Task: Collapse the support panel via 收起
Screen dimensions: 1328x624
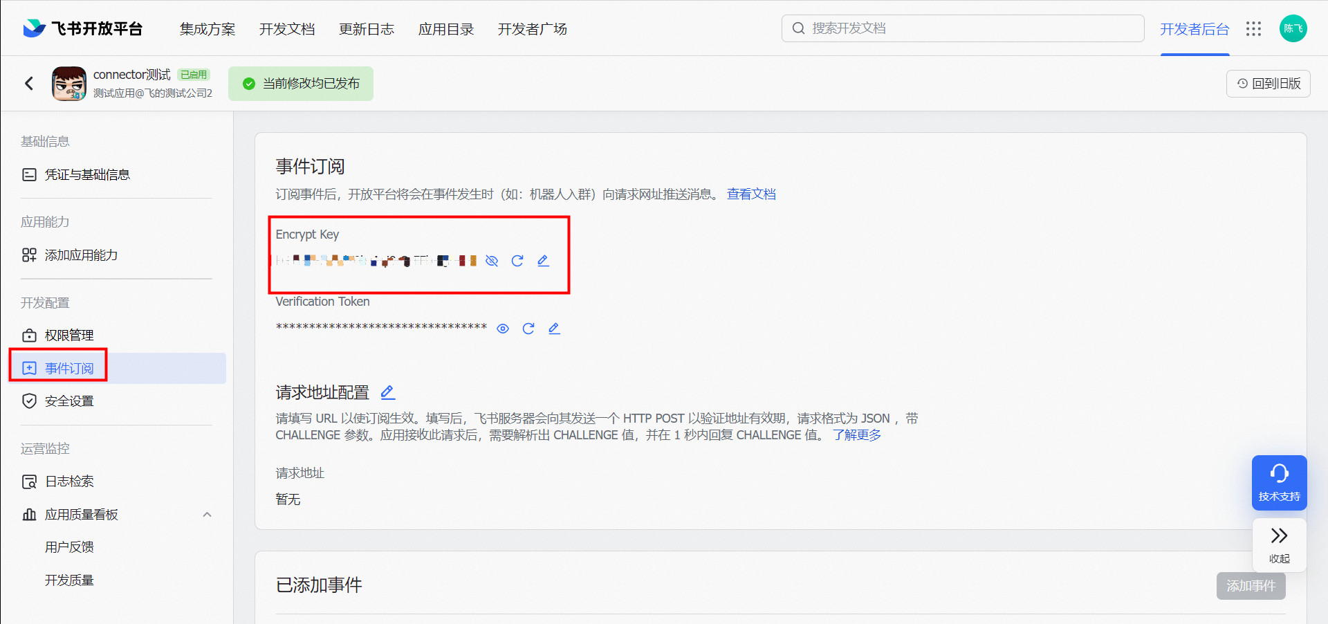Action: click(x=1279, y=545)
